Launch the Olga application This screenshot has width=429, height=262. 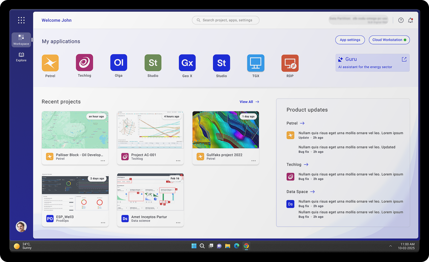(119, 63)
